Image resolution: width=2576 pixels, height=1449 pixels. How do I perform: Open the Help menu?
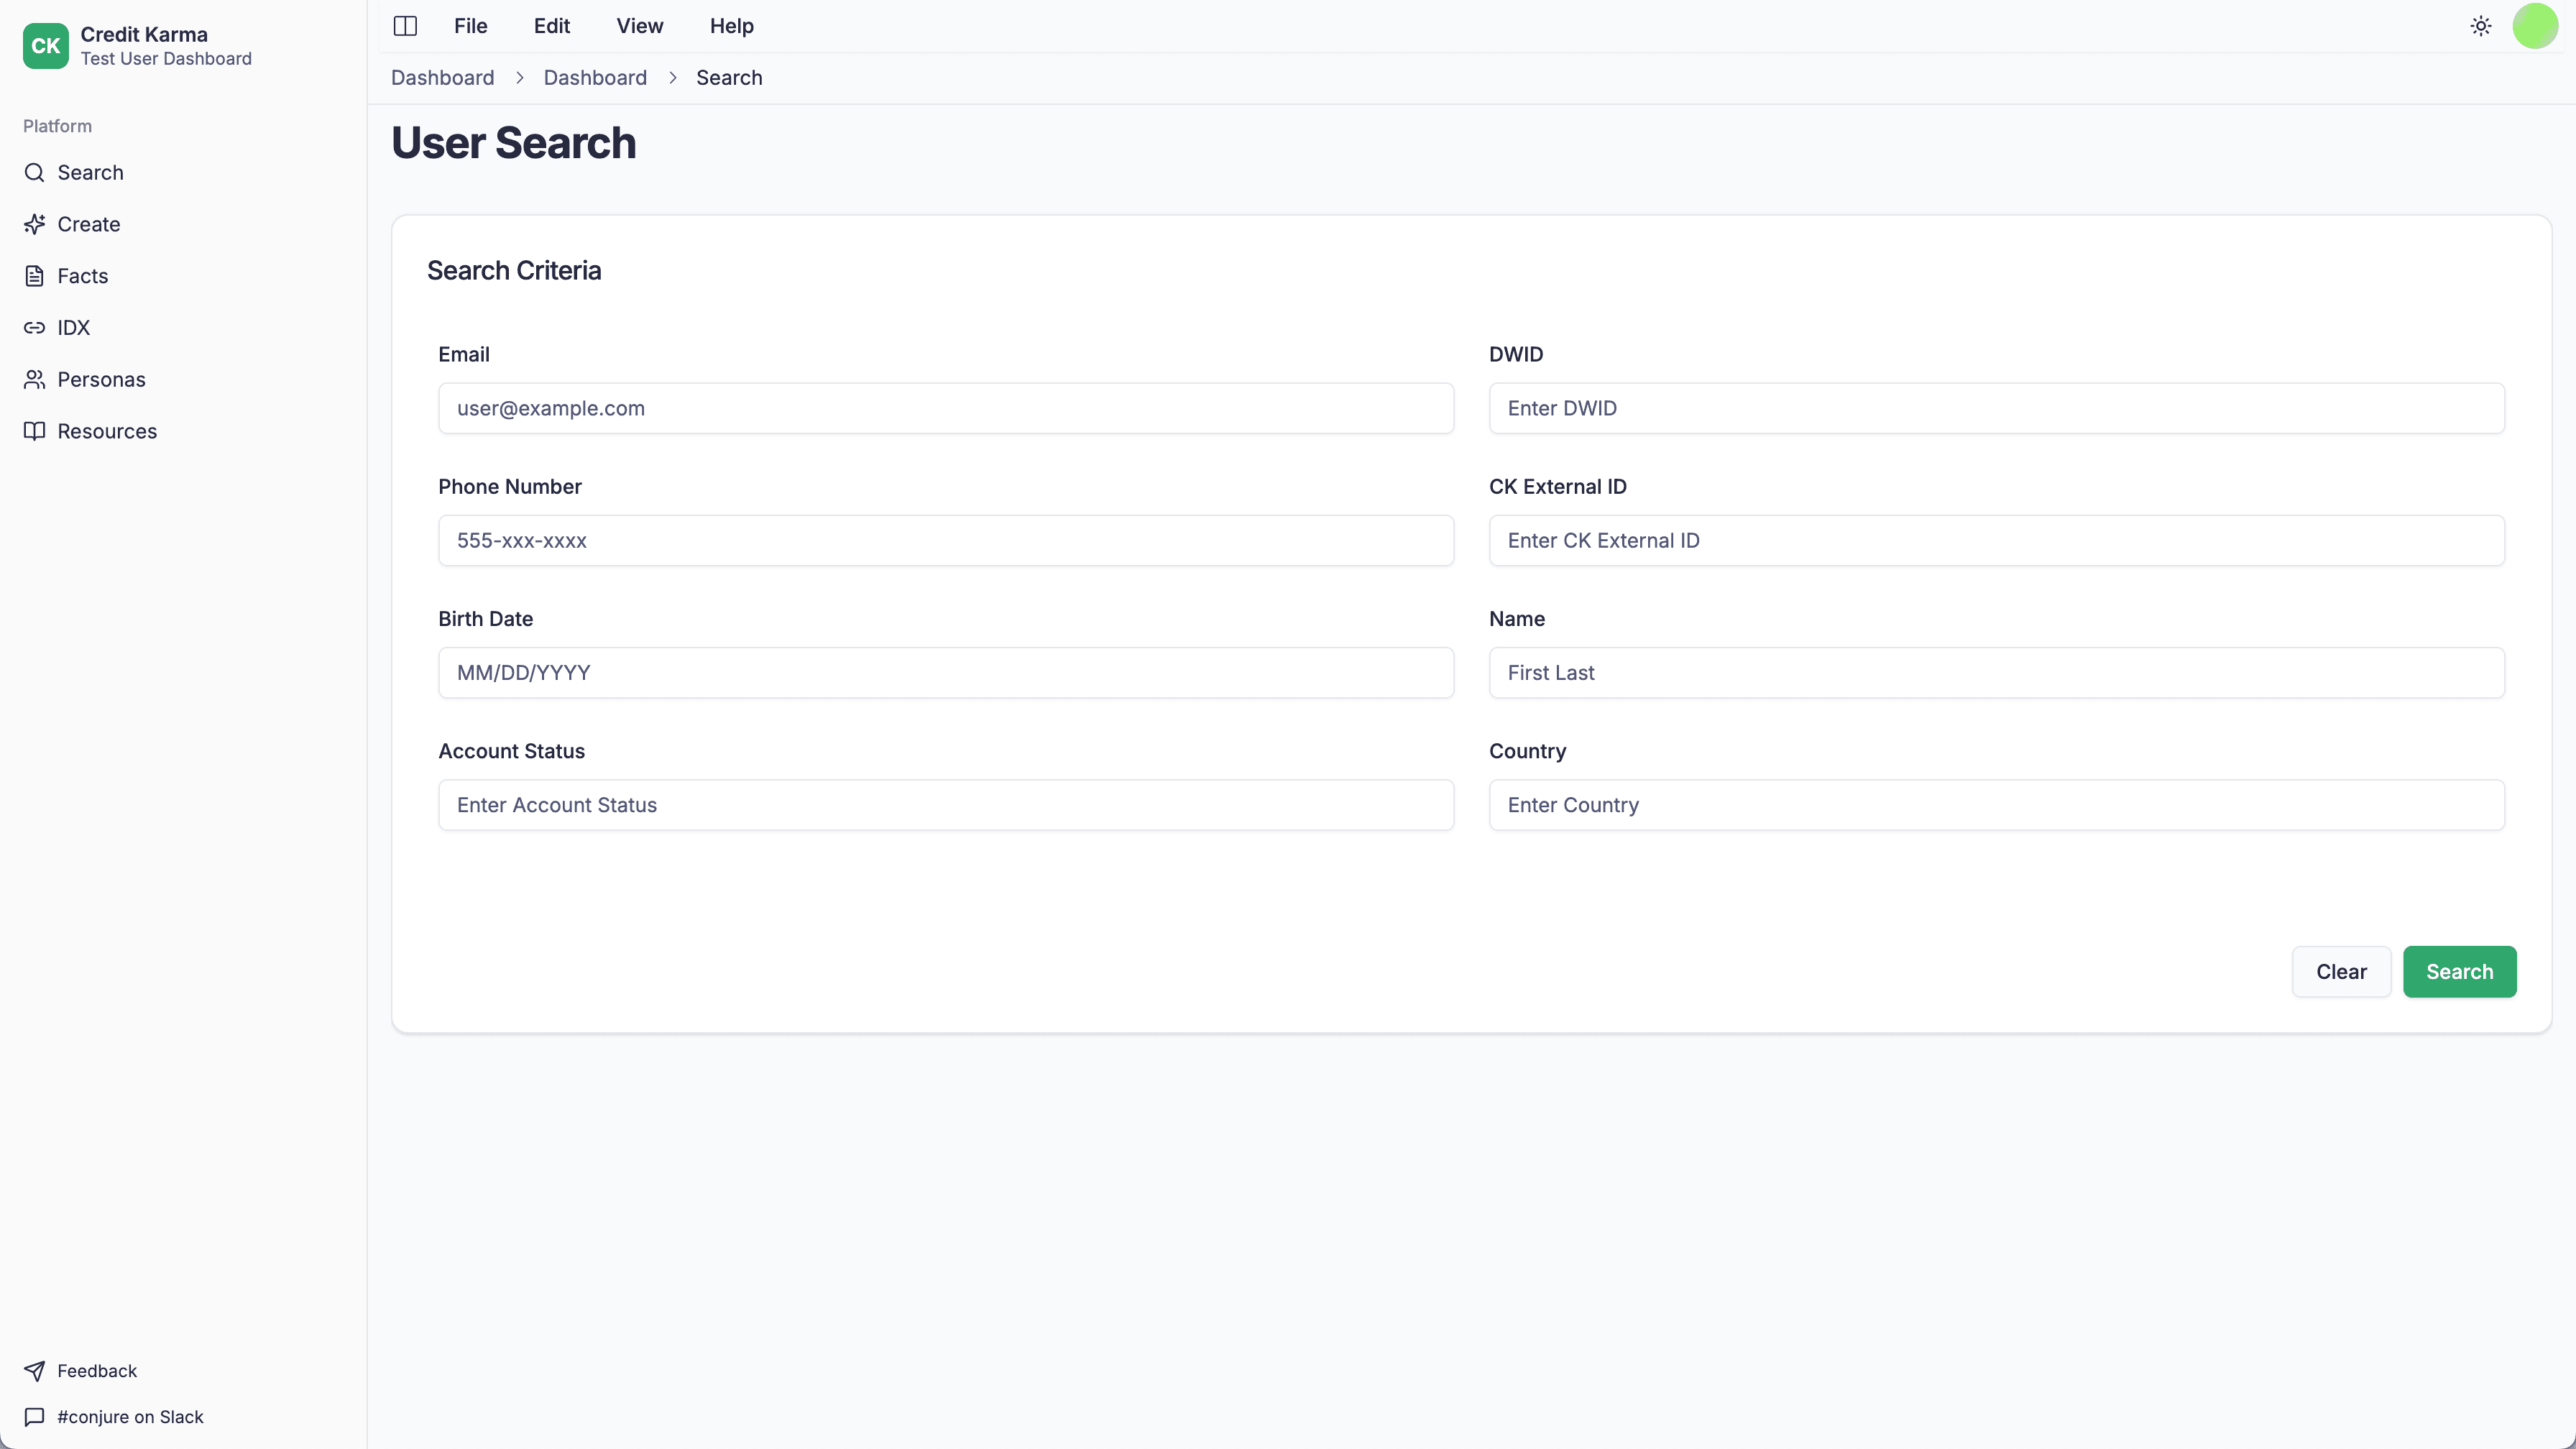tap(731, 26)
